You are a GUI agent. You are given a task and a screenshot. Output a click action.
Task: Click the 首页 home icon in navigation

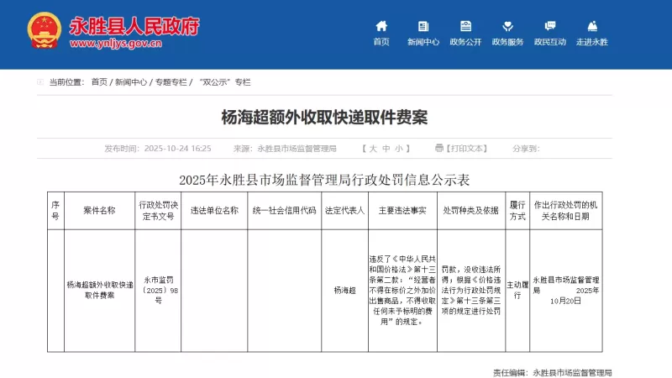point(381,26)
